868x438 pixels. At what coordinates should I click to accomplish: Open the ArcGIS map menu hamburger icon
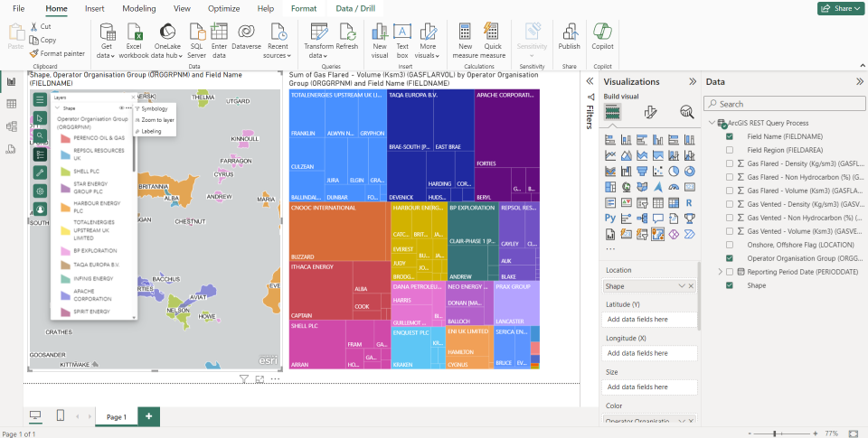coord(39,99)
